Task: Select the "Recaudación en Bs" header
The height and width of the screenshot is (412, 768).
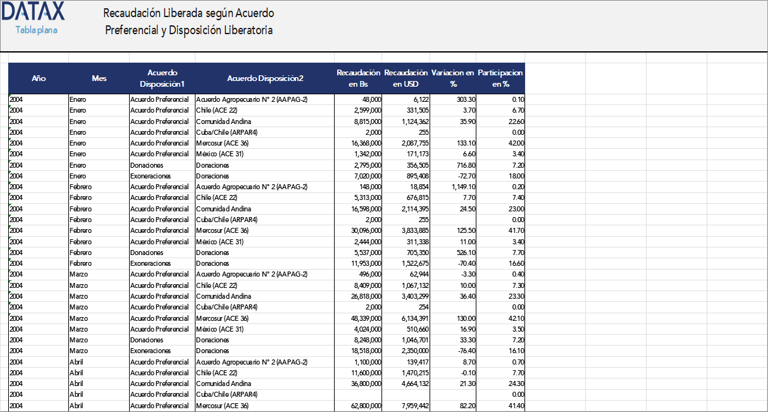Action: tap(357, 79)
